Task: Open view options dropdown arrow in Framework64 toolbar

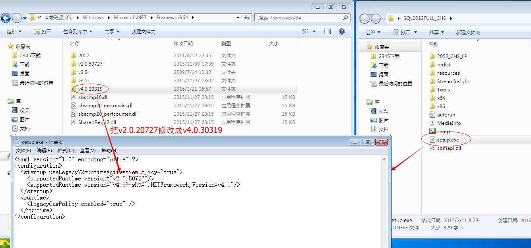Action: click(314, 31)
